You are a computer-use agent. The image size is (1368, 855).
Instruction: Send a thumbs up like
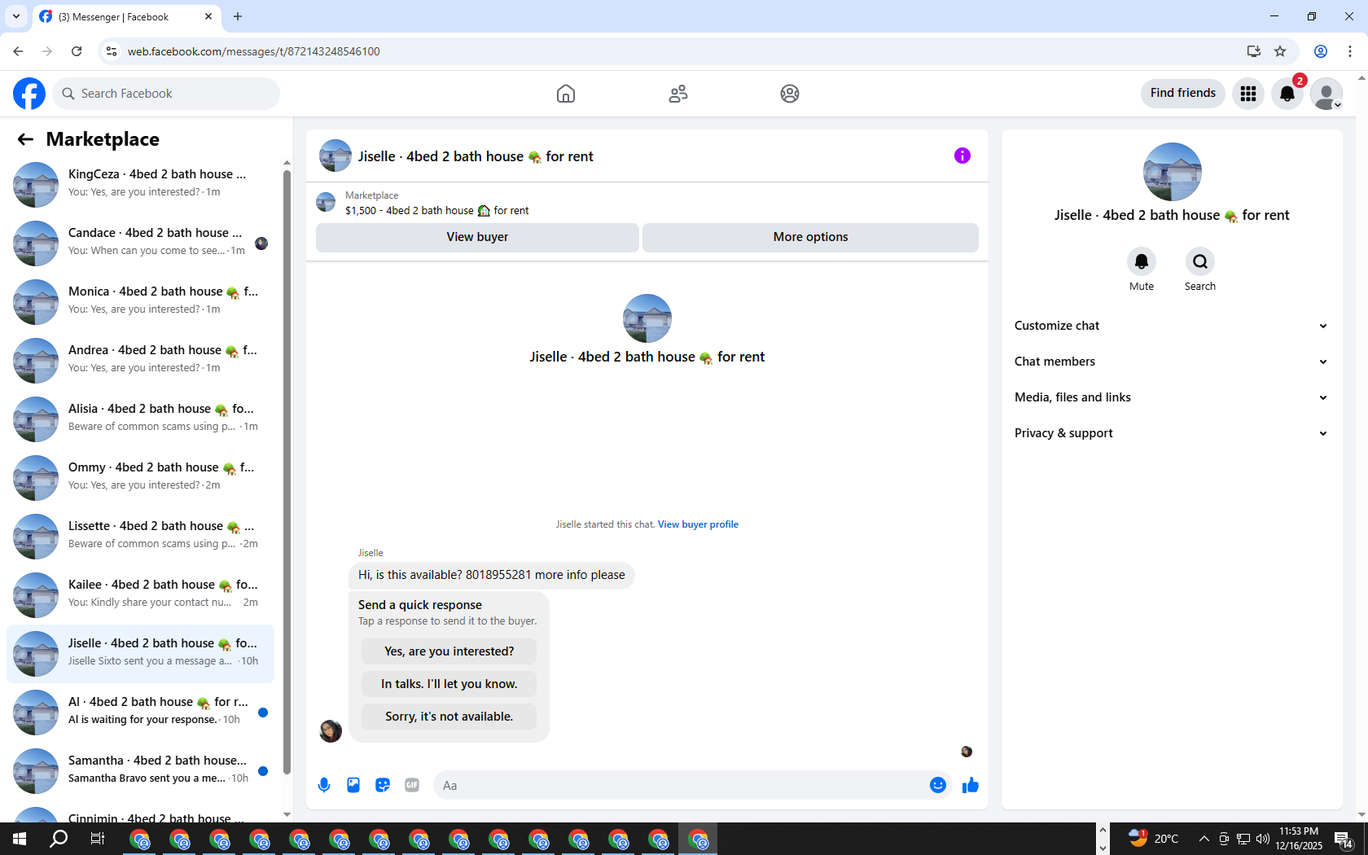point(971,785)
